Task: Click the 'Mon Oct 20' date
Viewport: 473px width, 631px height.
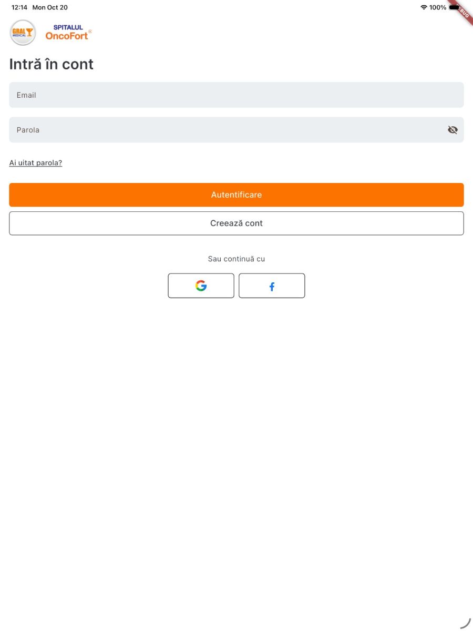Action: [x=50, y=7]
